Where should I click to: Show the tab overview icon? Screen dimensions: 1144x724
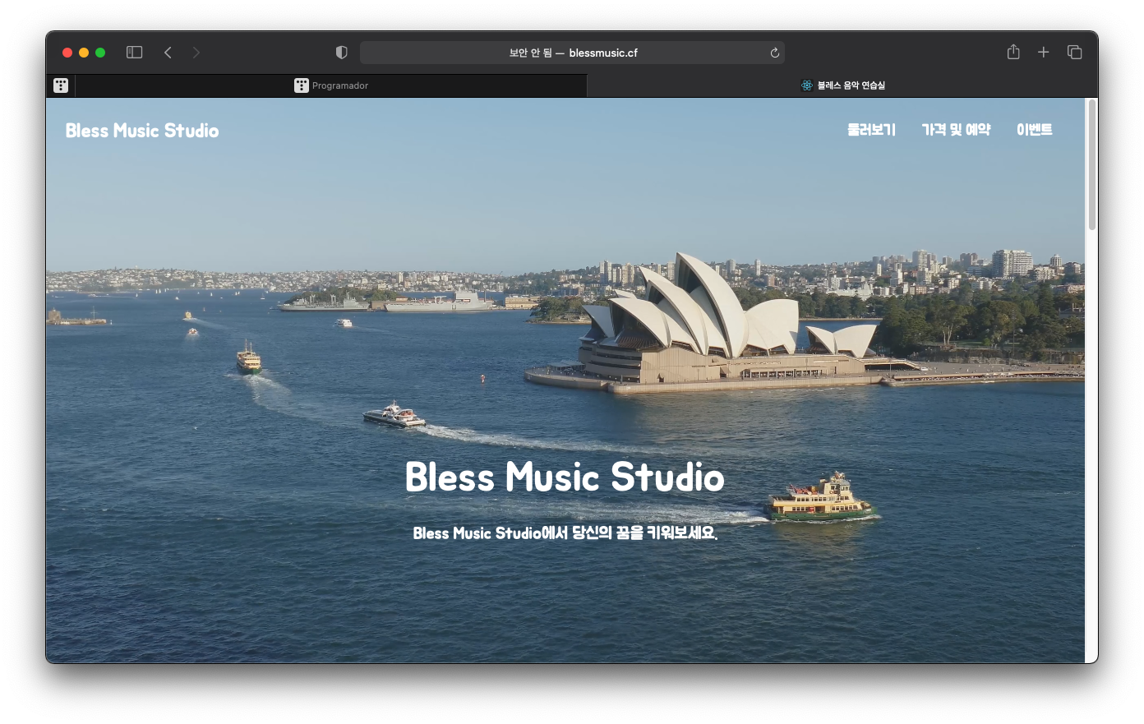(x=1074, y=53)
